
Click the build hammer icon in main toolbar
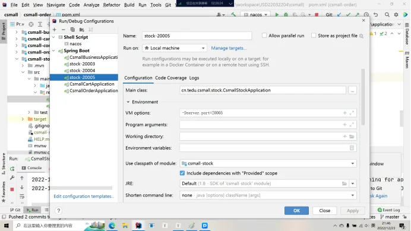click(x=233, y=15)
